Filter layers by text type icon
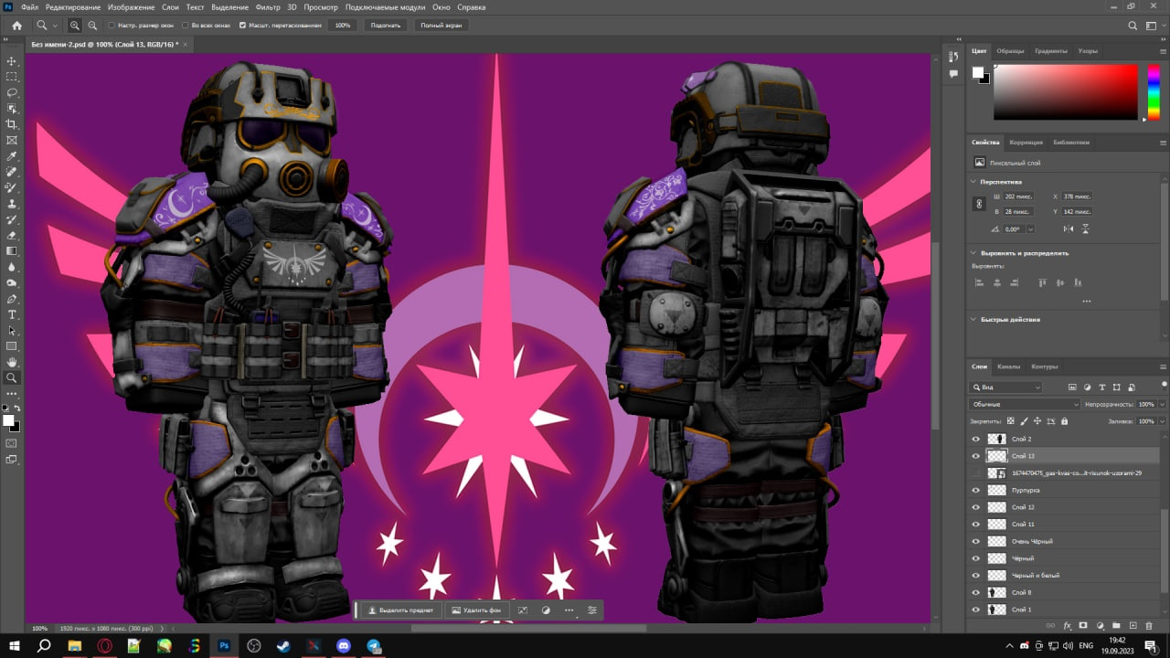The width and height of the screenshot is (1170, 658). click(x=1102, y=387)
